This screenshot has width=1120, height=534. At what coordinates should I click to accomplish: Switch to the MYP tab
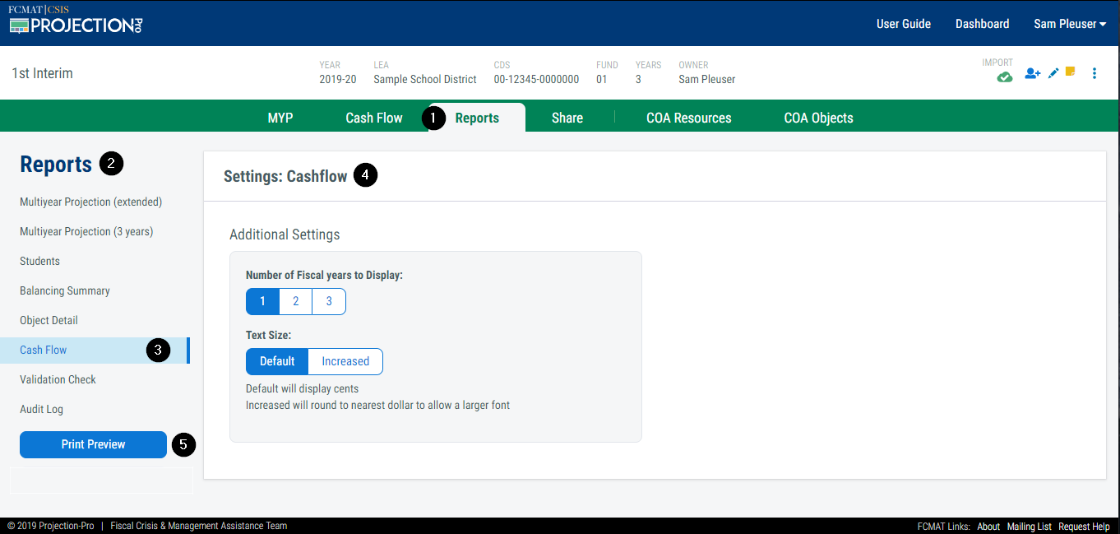coord(280,118)
